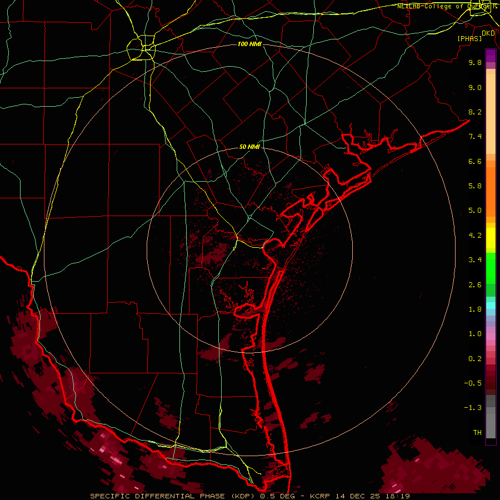The height and width of the screenshot is (500, 500).
Task: Click the -1.3 legend value
Action: (473, 408)
